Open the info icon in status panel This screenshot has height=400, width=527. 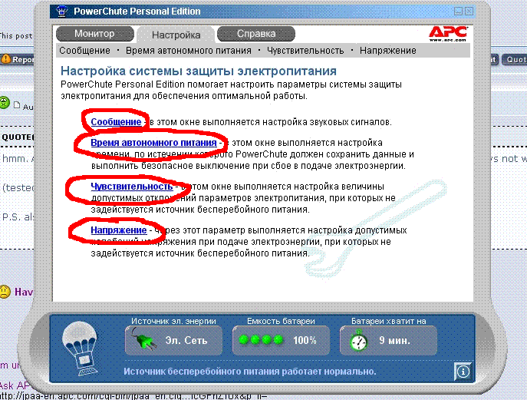463,372
